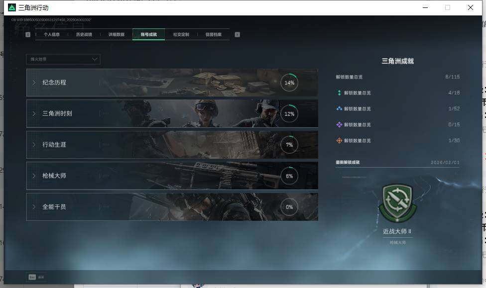Select the 账号成就 tab

point(149,34)
